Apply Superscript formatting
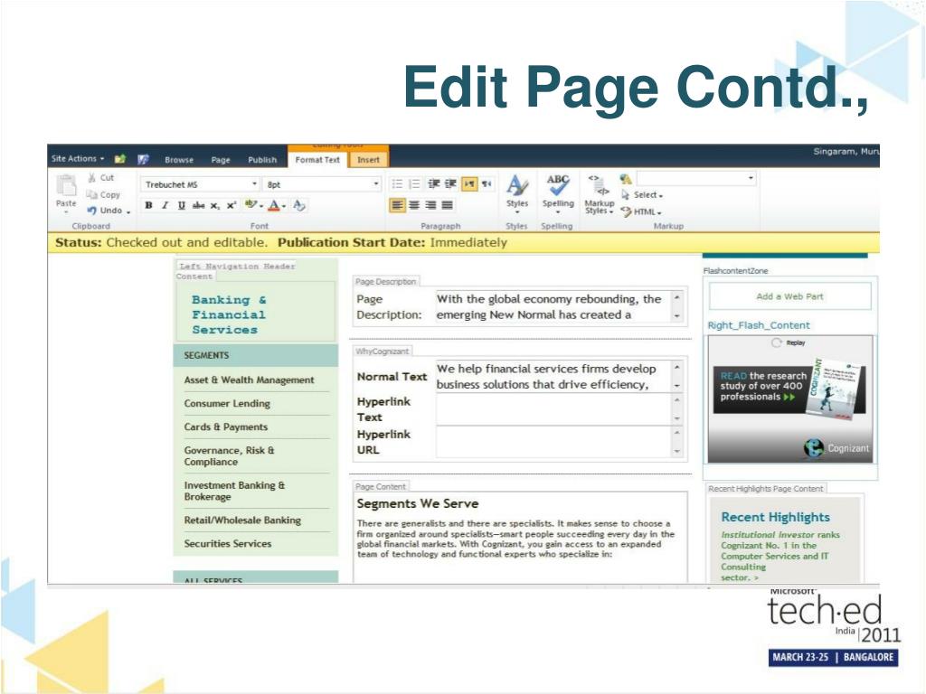The width and height of the screenshot is (926, 694). [x=231, y=205]
